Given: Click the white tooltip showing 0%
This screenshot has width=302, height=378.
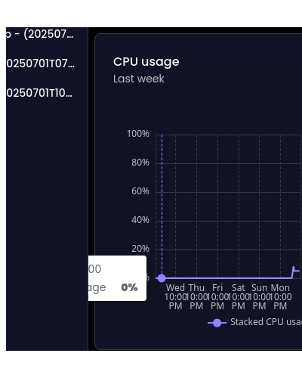Looking at the screenshot, I should point(117,278).
